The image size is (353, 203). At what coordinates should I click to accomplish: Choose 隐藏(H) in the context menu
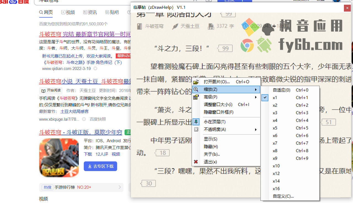click(226, 147)
